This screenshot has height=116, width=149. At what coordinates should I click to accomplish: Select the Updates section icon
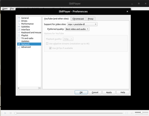pyautogui.click(x=19, y=41)
